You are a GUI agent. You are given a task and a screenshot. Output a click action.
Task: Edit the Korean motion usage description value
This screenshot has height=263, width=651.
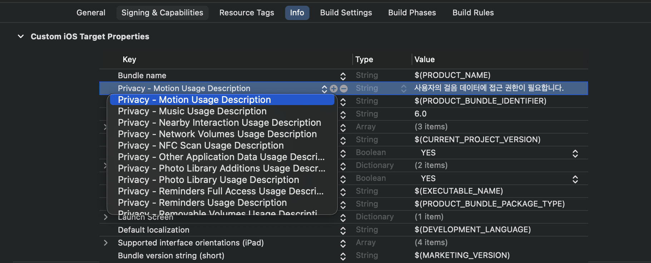pos(489,88)
